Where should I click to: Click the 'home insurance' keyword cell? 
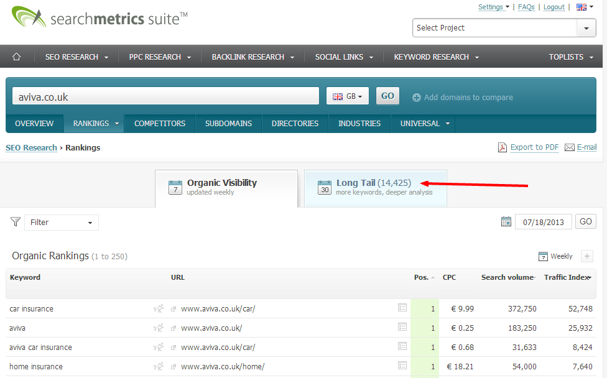tap(36, 366)
